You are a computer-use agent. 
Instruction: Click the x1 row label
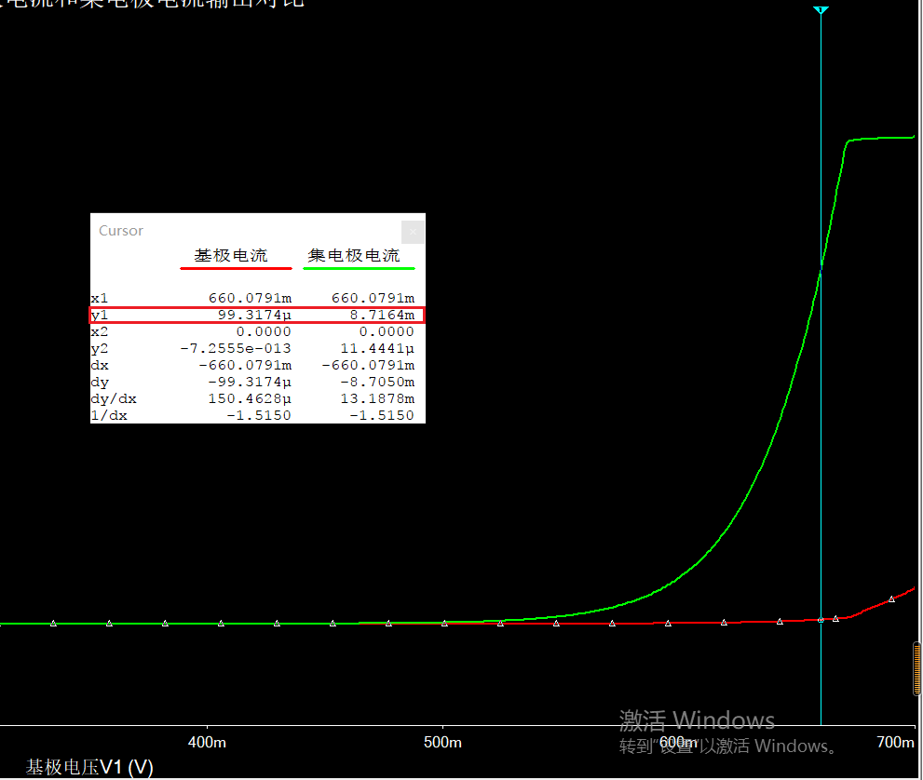[99, 299]
